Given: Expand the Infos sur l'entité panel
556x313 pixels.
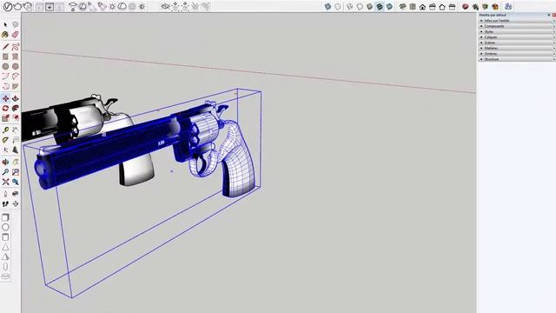Looking at the screenshot, I should point(518,21).
